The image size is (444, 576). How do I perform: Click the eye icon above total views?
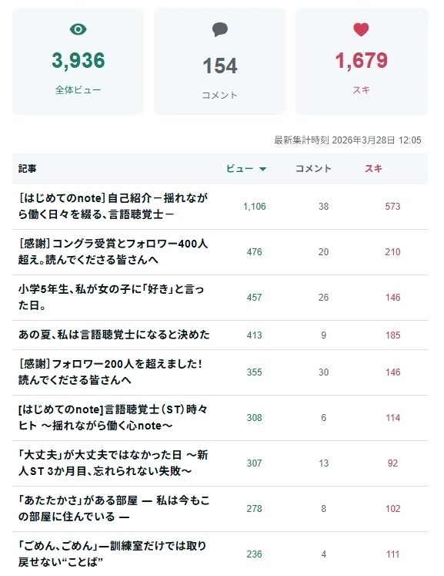tap(78, 29)
